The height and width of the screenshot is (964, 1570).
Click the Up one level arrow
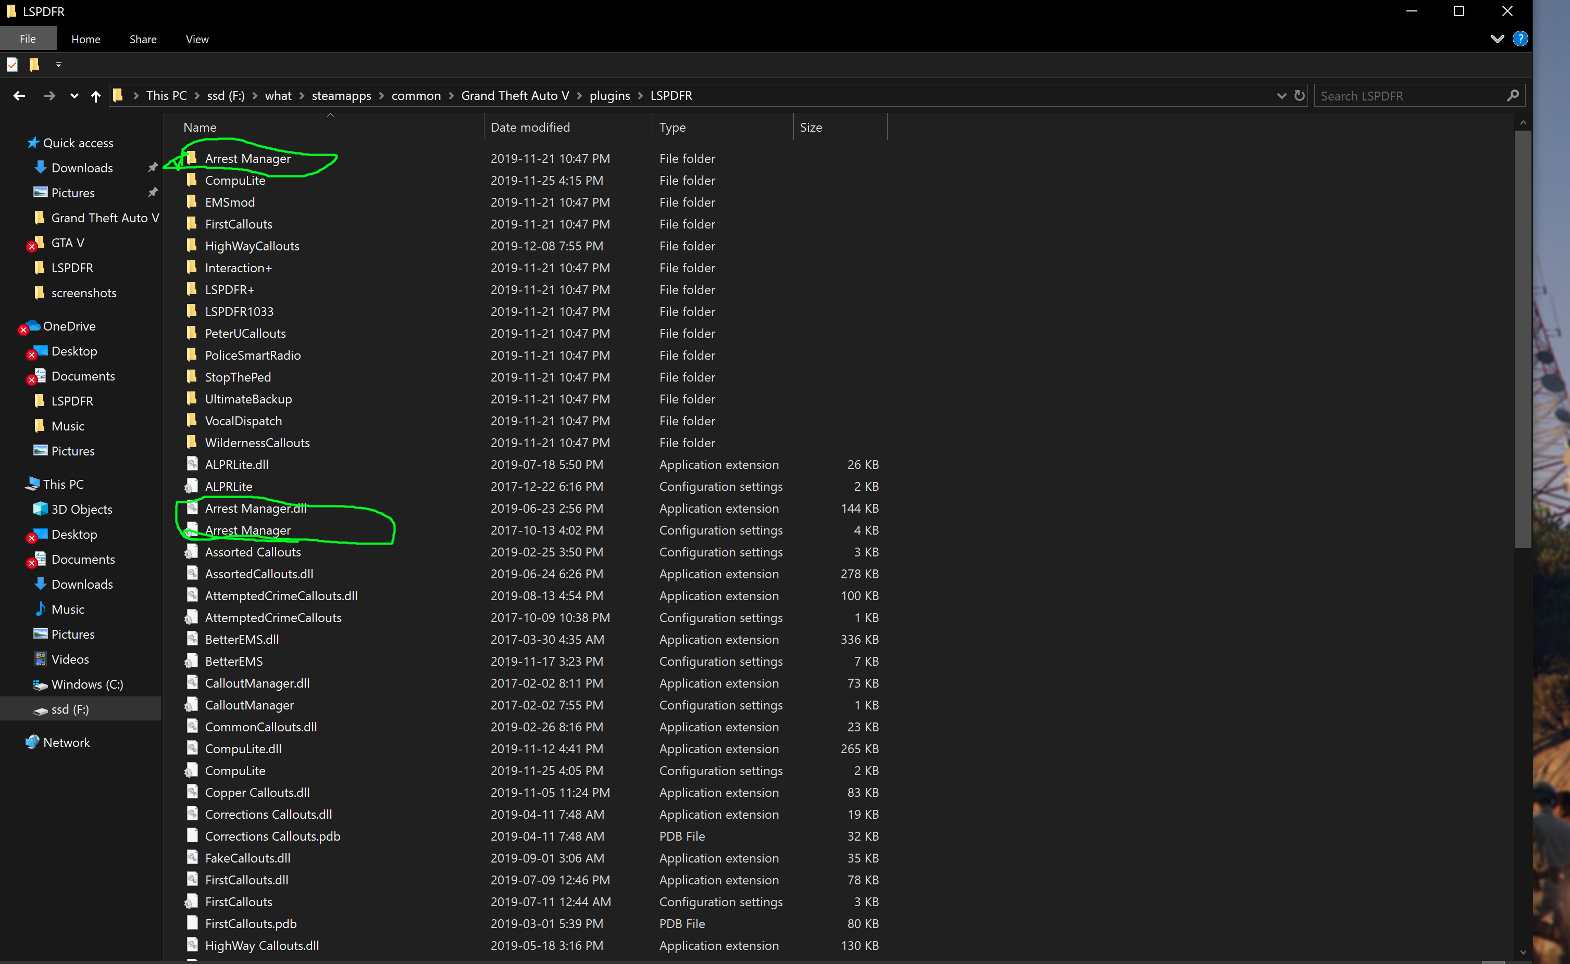(x=96, y=96)
